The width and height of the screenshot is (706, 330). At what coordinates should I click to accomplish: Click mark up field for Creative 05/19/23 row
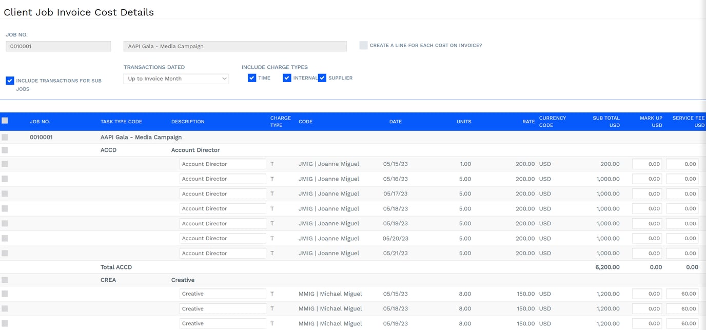pos(647,323)
